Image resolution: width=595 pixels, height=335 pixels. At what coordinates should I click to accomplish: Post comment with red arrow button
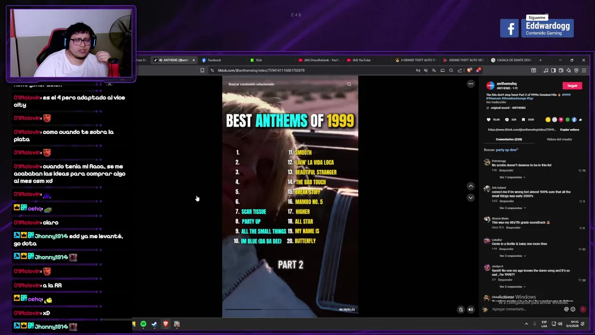583,309
